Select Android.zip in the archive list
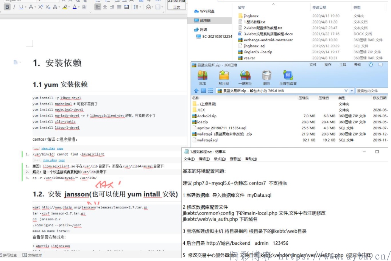Viewport: 391px width, 261px height. pos(204,116)
